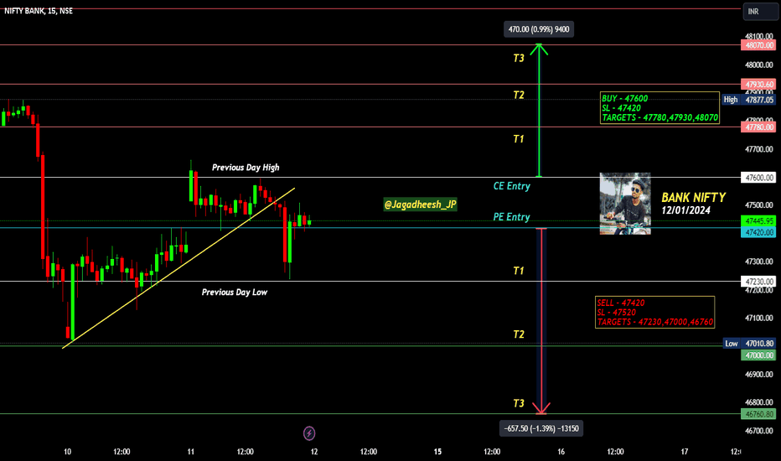
Task: Select the green upward measurement arrow
Action: [x=539, y=111]
